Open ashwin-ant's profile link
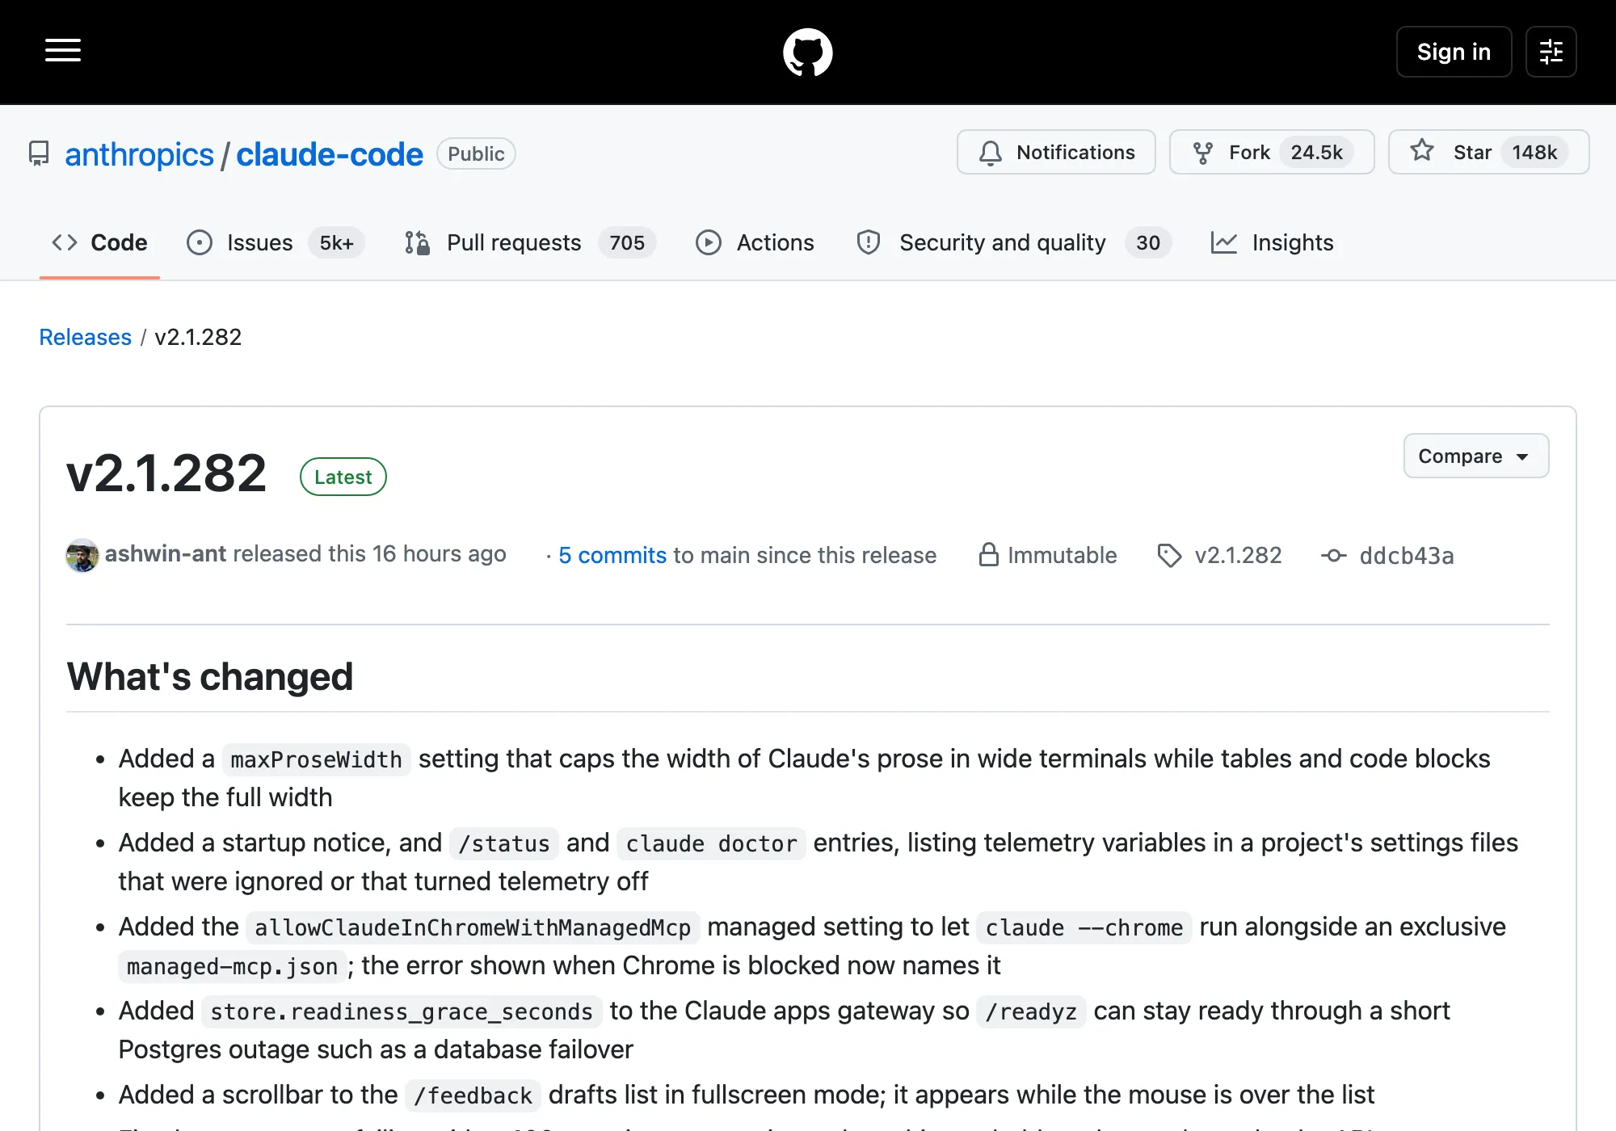Viewport: 1616px width, 1131px height. click(x=166, y=553)
